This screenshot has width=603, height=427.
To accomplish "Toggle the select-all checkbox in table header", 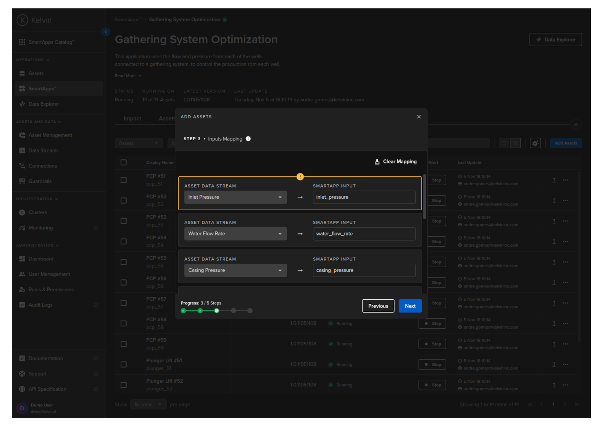I will (124, 162).
